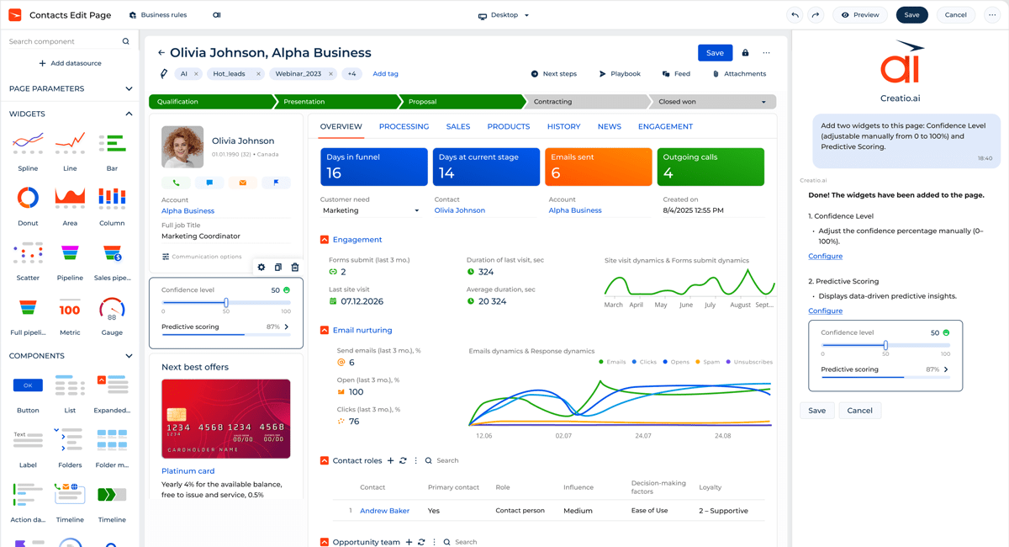Open settings gear for Confidence widget

[261, 268]
